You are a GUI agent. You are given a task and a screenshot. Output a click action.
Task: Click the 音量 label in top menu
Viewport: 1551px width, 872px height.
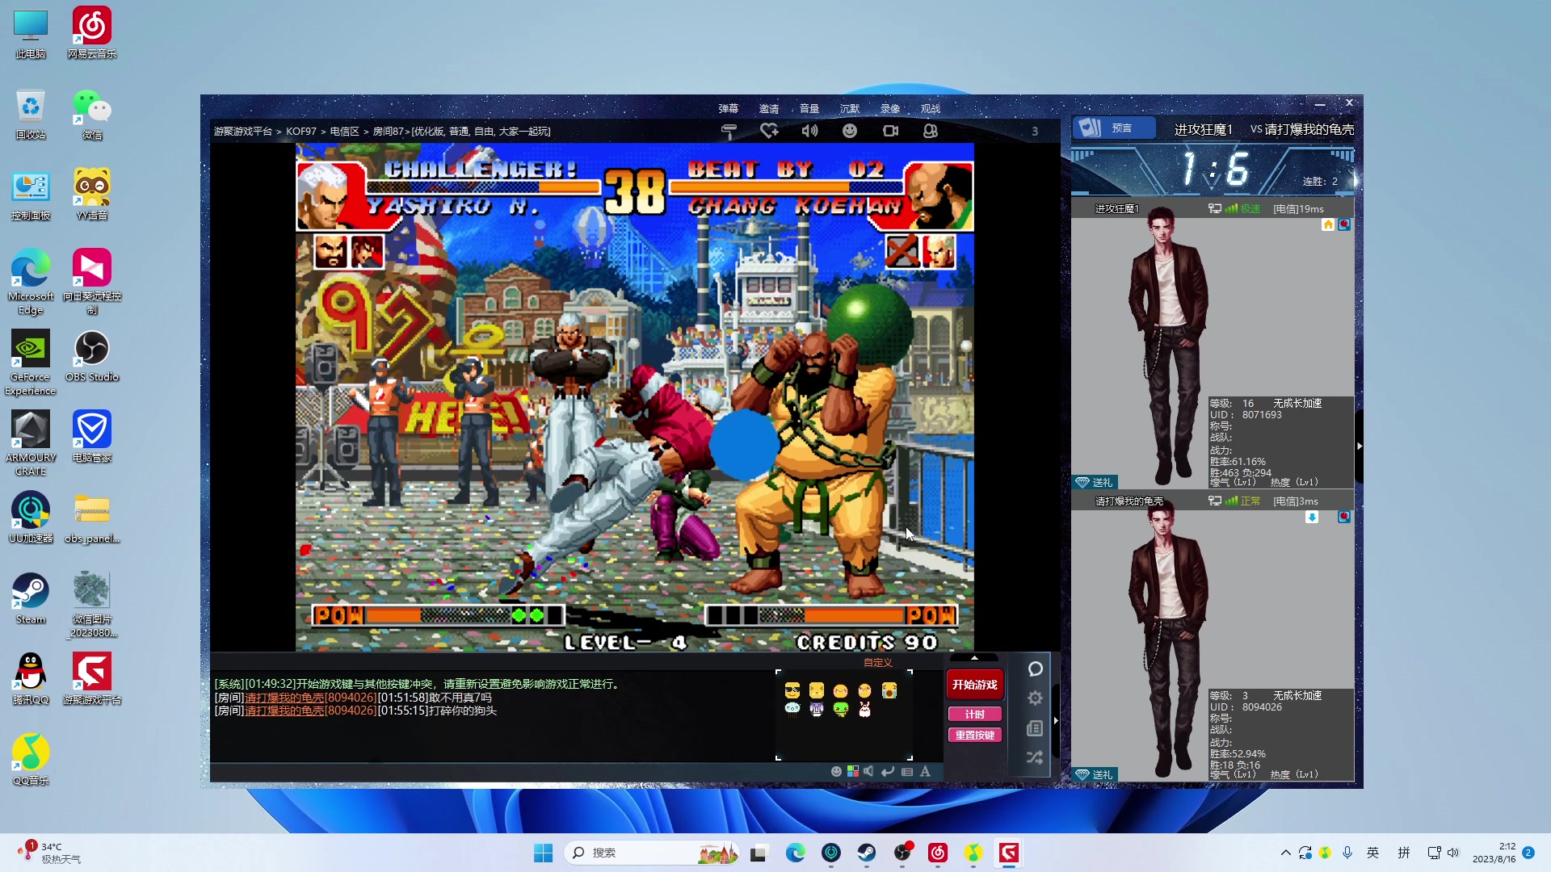pos(809,109)
